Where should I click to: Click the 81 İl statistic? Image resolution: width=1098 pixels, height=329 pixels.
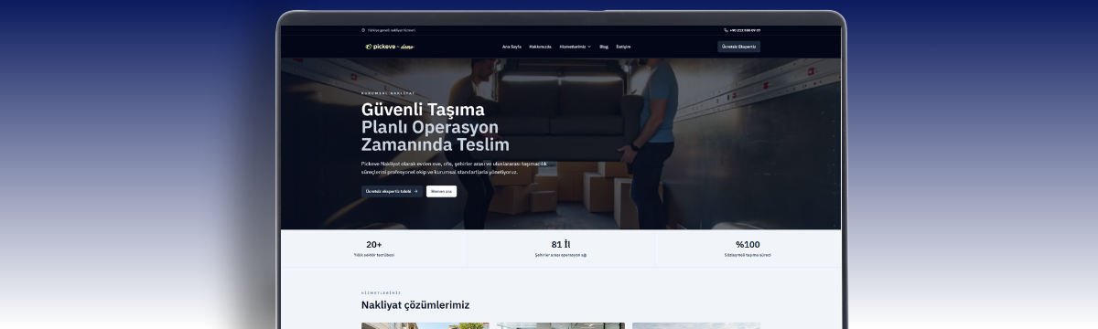click(x=560, y=249)
